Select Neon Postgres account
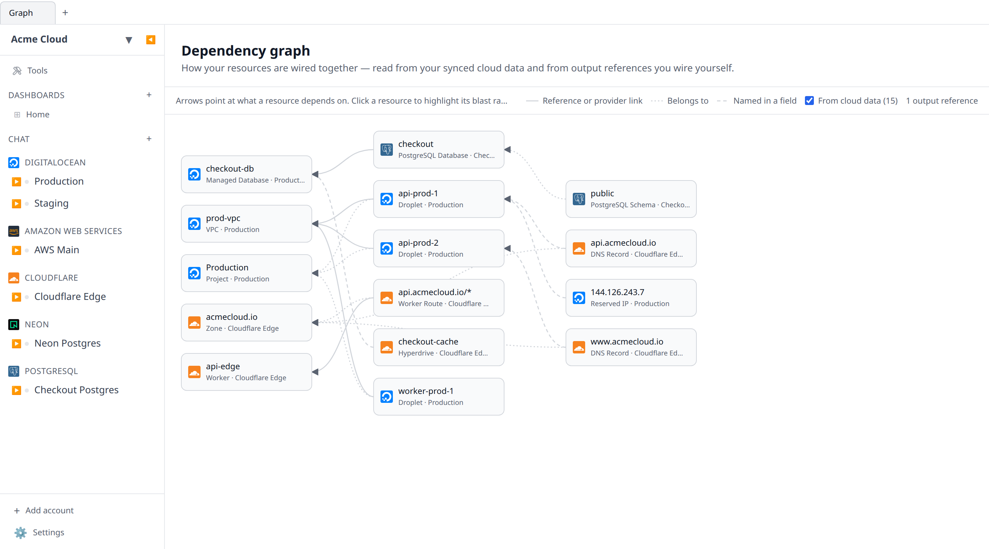 [x=67, y=343]
